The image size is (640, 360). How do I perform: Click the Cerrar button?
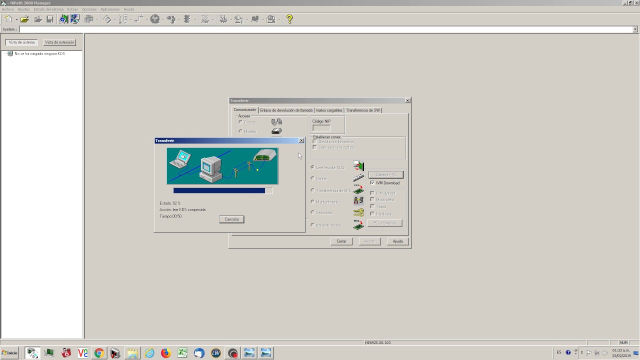pos(341,241)
